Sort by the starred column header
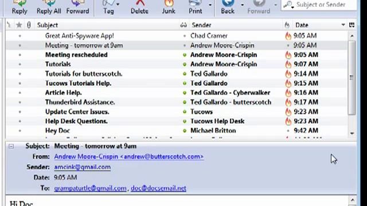 19,25
